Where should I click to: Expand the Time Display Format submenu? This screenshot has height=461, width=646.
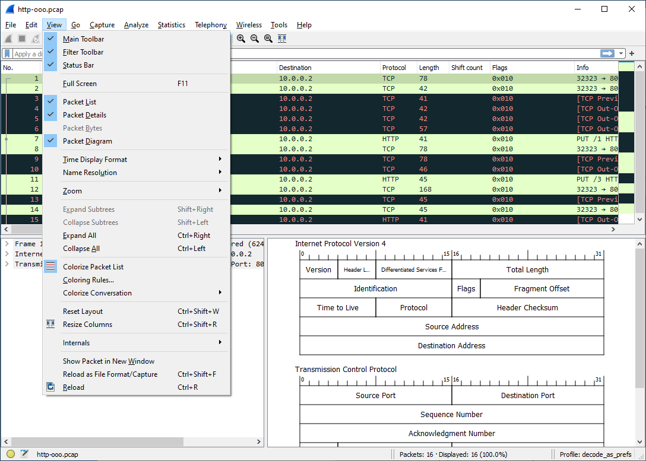[95, 160]
